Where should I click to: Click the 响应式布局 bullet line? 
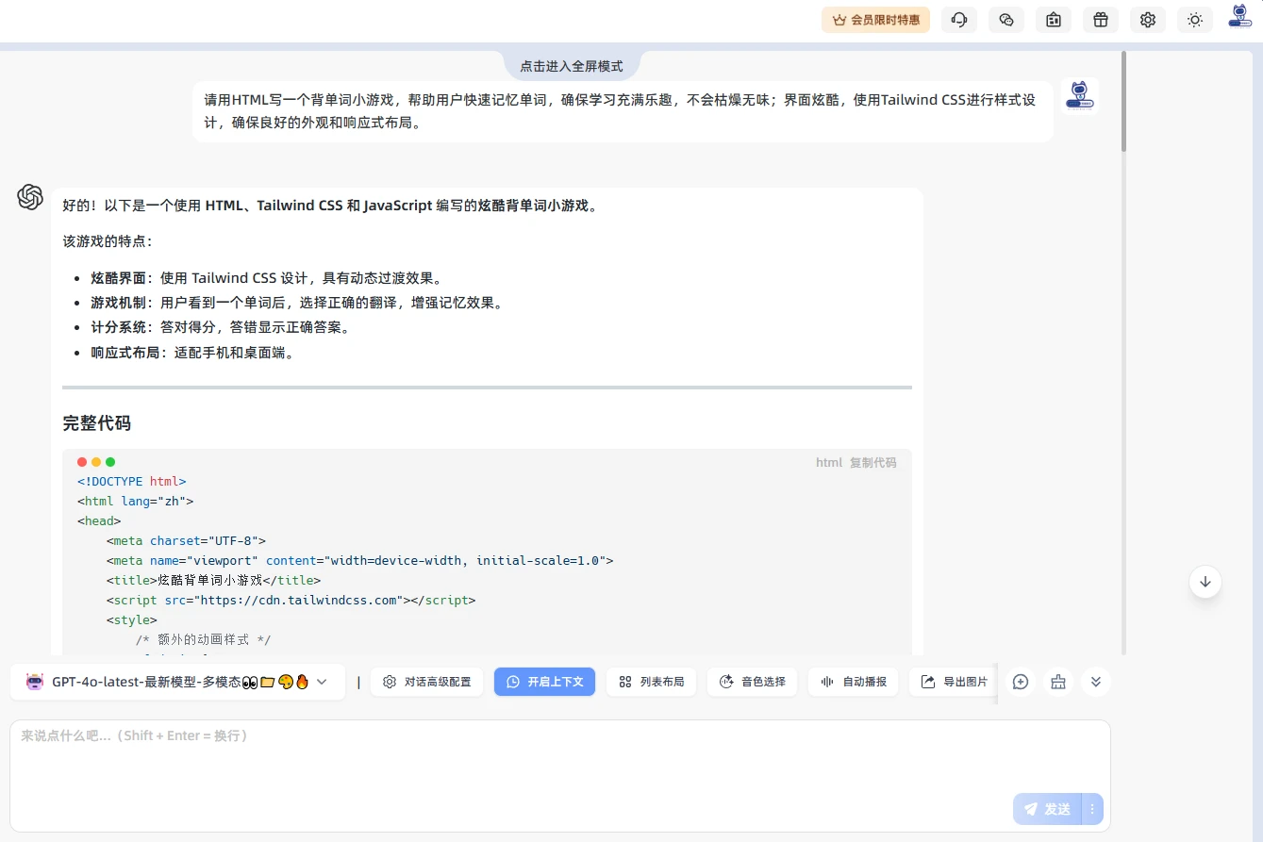[192, 353]
